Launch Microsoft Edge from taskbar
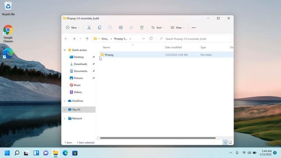 pyautogui.click(x=65, y=153)
